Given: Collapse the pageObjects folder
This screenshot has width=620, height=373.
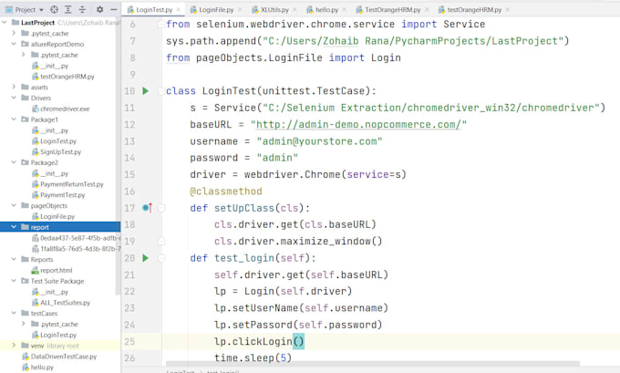Looking at the screenshot, I should 14,205.
